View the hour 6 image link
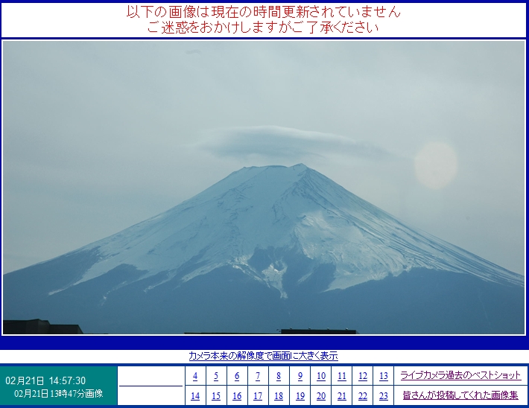The height and width of the screenshot is (408, 529). pos(237,376)
